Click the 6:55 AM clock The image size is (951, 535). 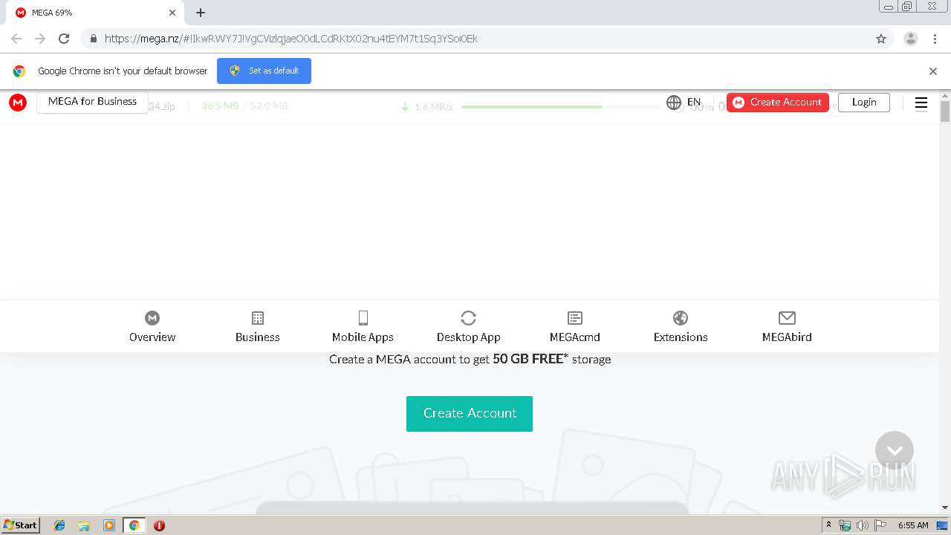[x=913, y=525]
